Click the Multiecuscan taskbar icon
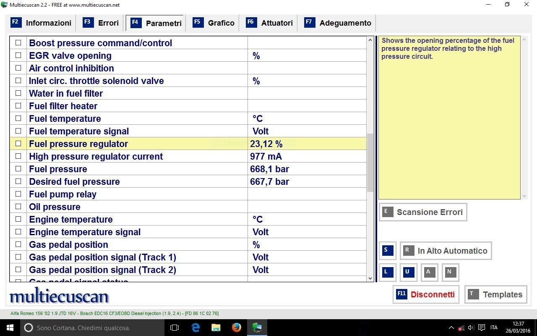 [x=257, y=328]
